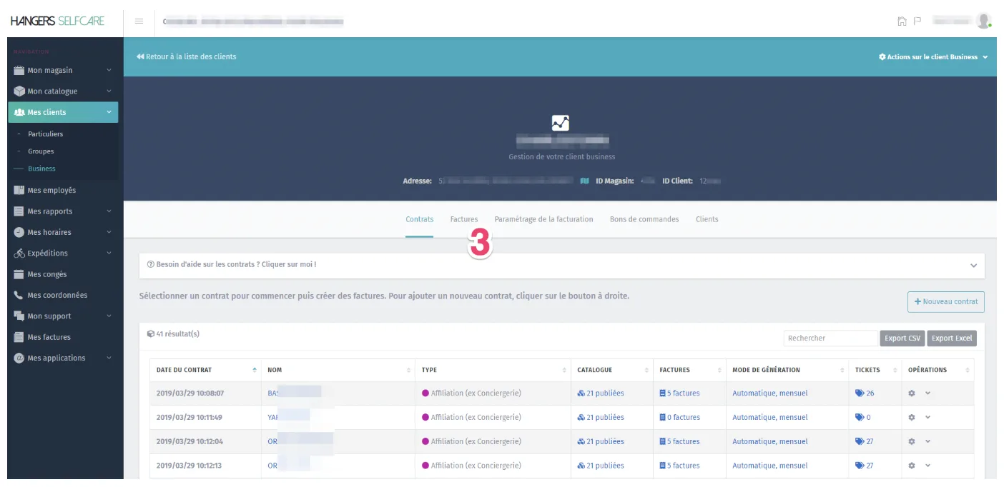The image size is (1004, 487).
Task: Click the gear icon in the BAS contract row
Action: (912, 393)
